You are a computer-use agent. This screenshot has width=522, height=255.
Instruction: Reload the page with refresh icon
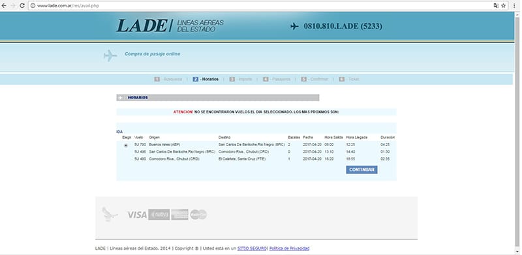point(22,6)
